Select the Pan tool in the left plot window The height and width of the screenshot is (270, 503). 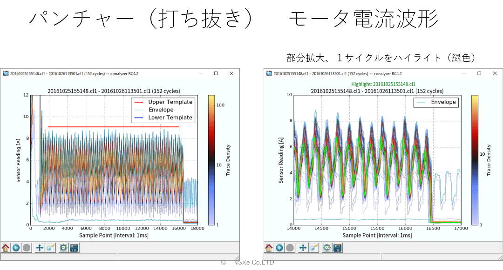40,248
